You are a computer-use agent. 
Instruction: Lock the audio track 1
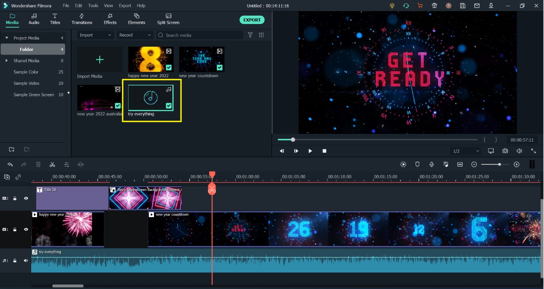[15, 260]
